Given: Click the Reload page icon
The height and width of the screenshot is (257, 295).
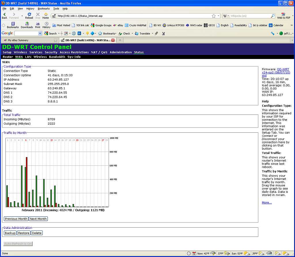Looking at the screenshot, I should 29,14.
